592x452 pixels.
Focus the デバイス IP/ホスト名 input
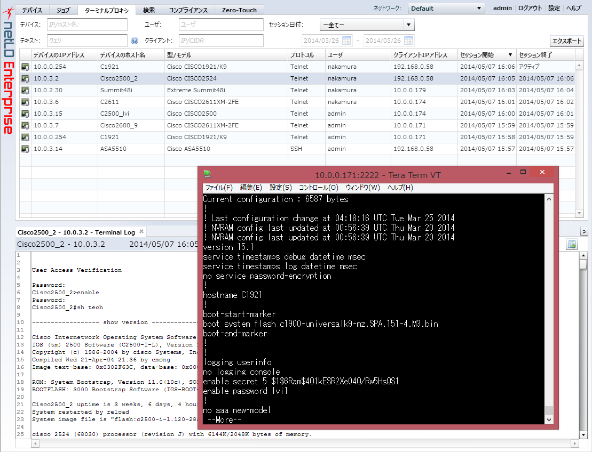pyautogui.click(x=87, y=25)
